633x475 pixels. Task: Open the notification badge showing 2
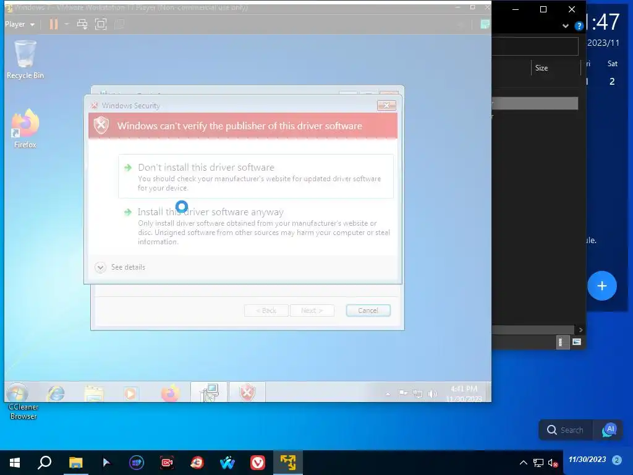616,460
